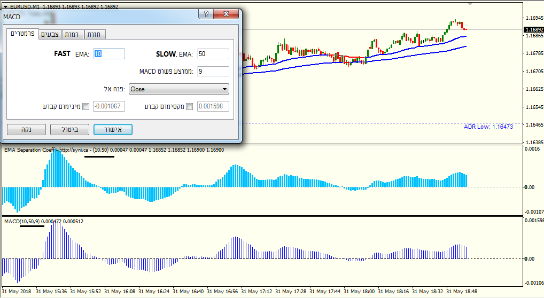Image resolution: width=544 pixels, height=298 pixels.
Task: Click the FAST EMA field showing 10
Action: coord(109,54)
